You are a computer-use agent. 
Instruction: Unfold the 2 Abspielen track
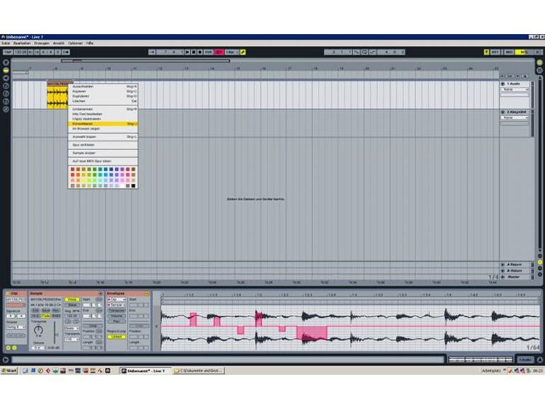coord(503,112)
